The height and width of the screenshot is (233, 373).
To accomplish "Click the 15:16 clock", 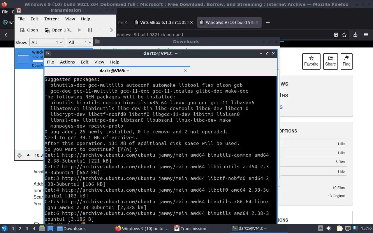I will click(x=366, y=228).
